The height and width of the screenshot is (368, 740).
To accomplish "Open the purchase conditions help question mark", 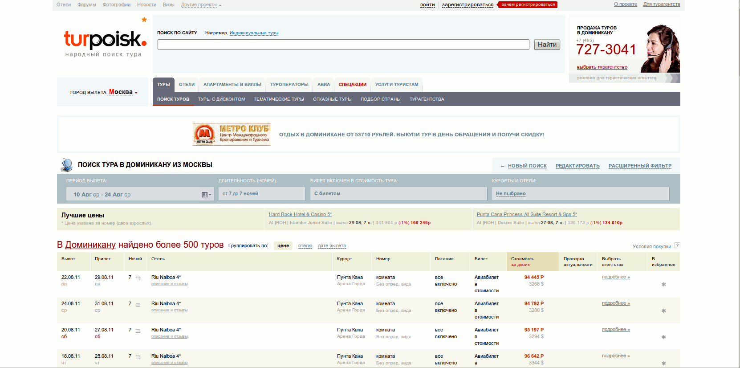I will coord(677,245).
